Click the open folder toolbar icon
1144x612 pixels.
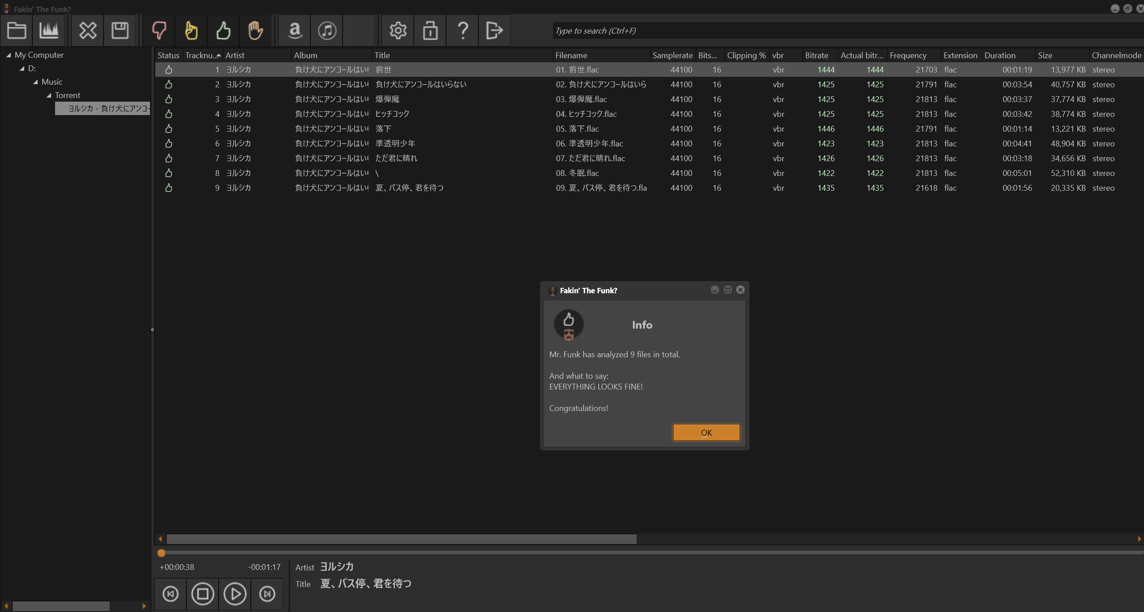17,30
